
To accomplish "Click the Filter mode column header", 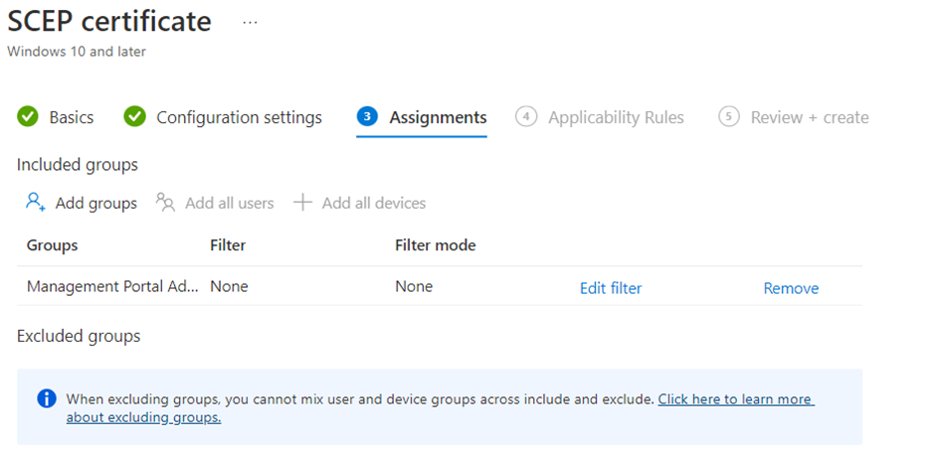I will (435, 244).
